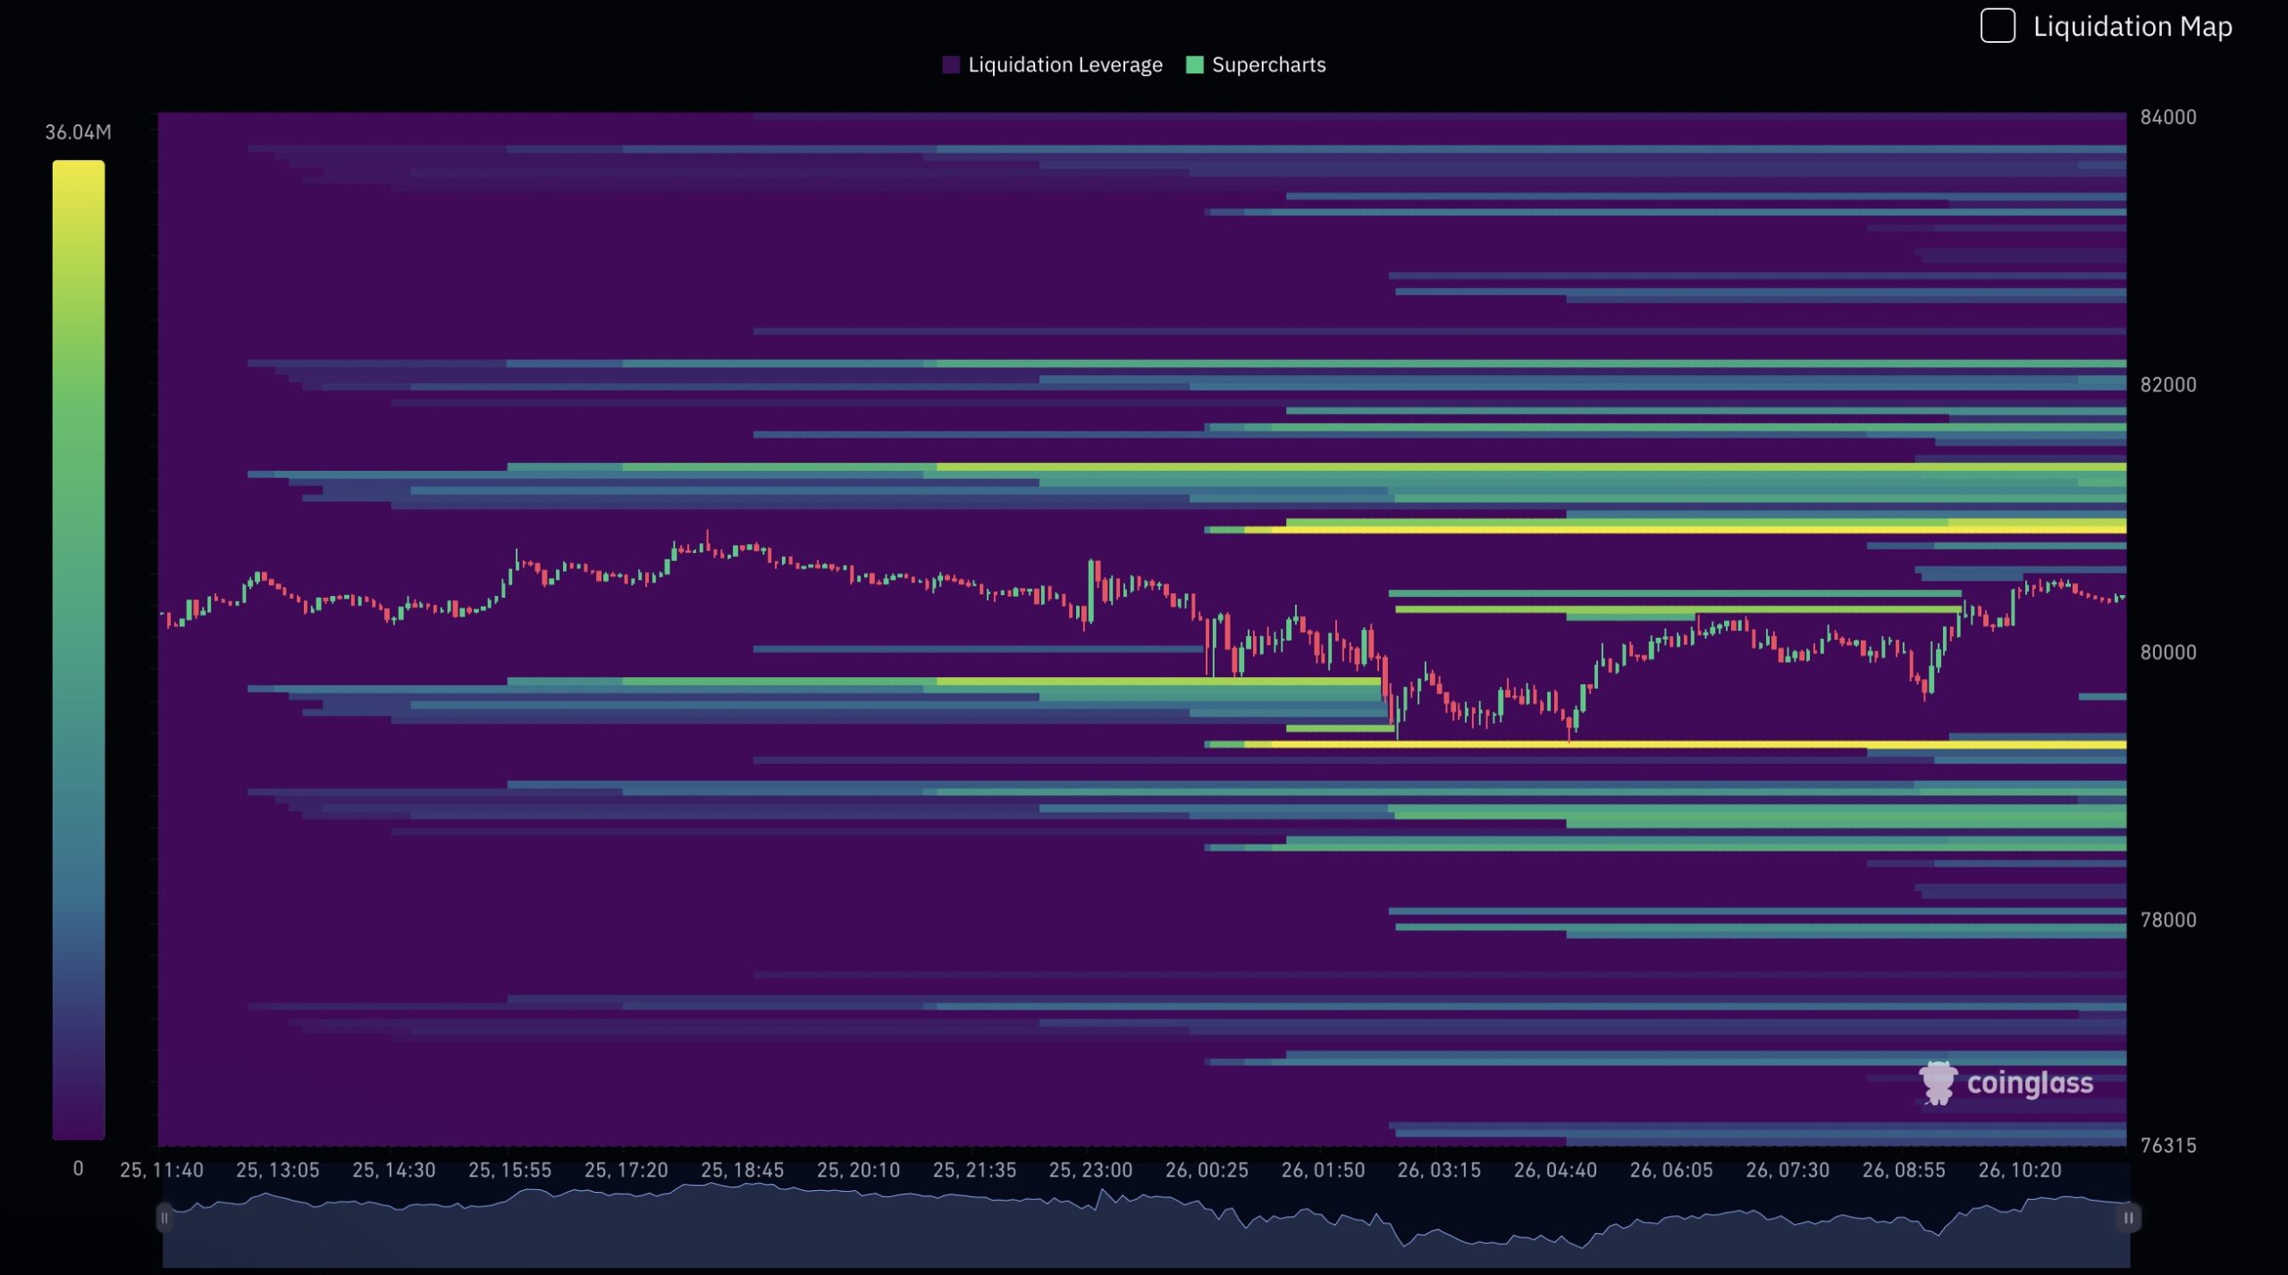Click the 26, 00:25 time axis label

pos(1207,1170)
